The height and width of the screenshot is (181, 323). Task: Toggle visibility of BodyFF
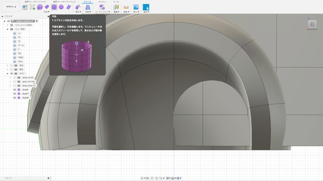(x=15, y=94)
